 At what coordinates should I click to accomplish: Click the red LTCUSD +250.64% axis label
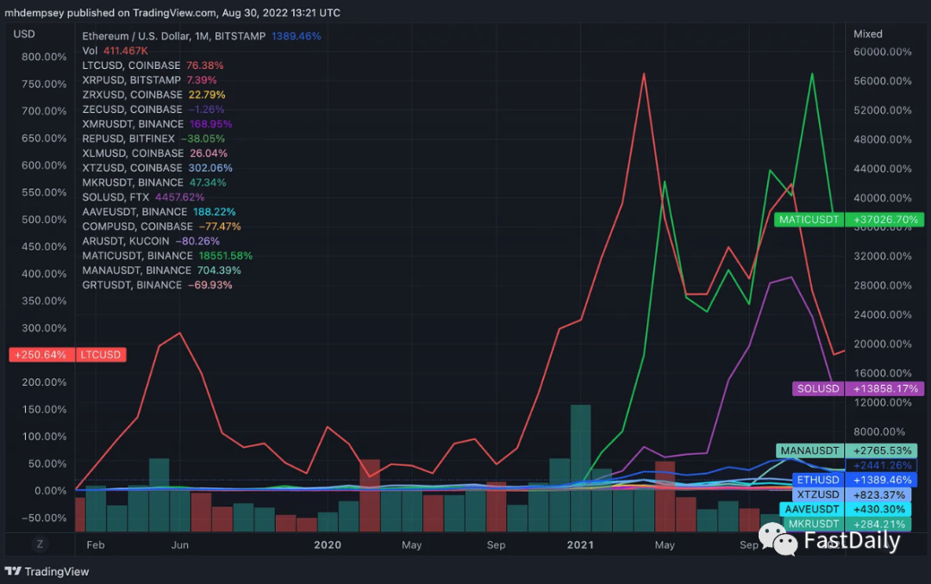point(68,355)
